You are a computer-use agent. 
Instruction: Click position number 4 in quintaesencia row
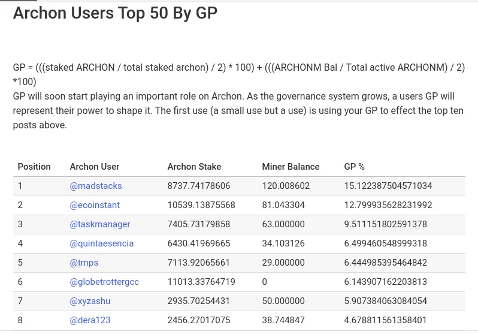pos(20,243)
